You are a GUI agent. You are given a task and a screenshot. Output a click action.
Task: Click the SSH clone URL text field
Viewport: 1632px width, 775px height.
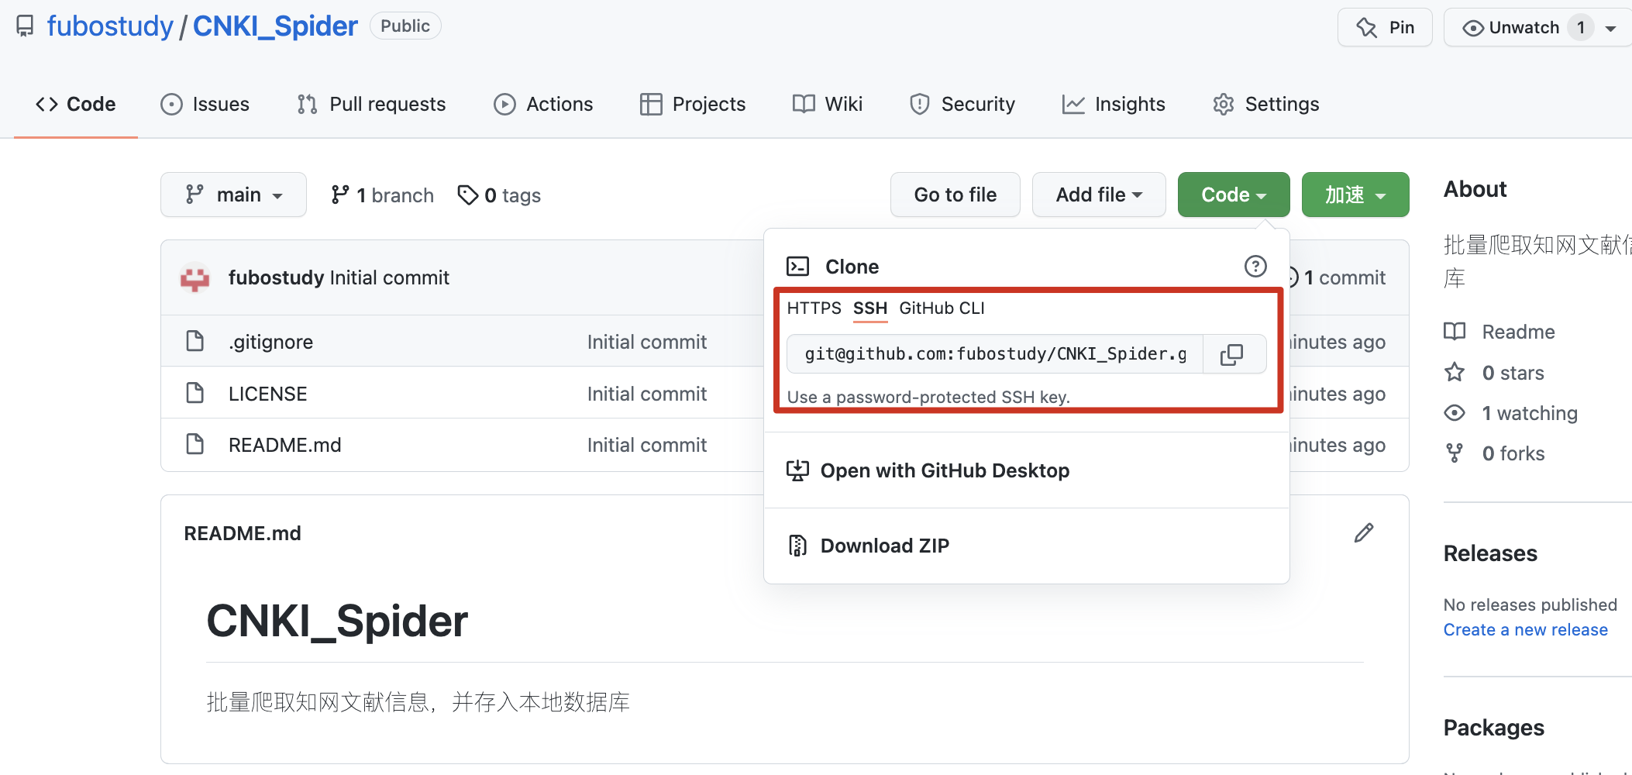[x=995, y=354]
